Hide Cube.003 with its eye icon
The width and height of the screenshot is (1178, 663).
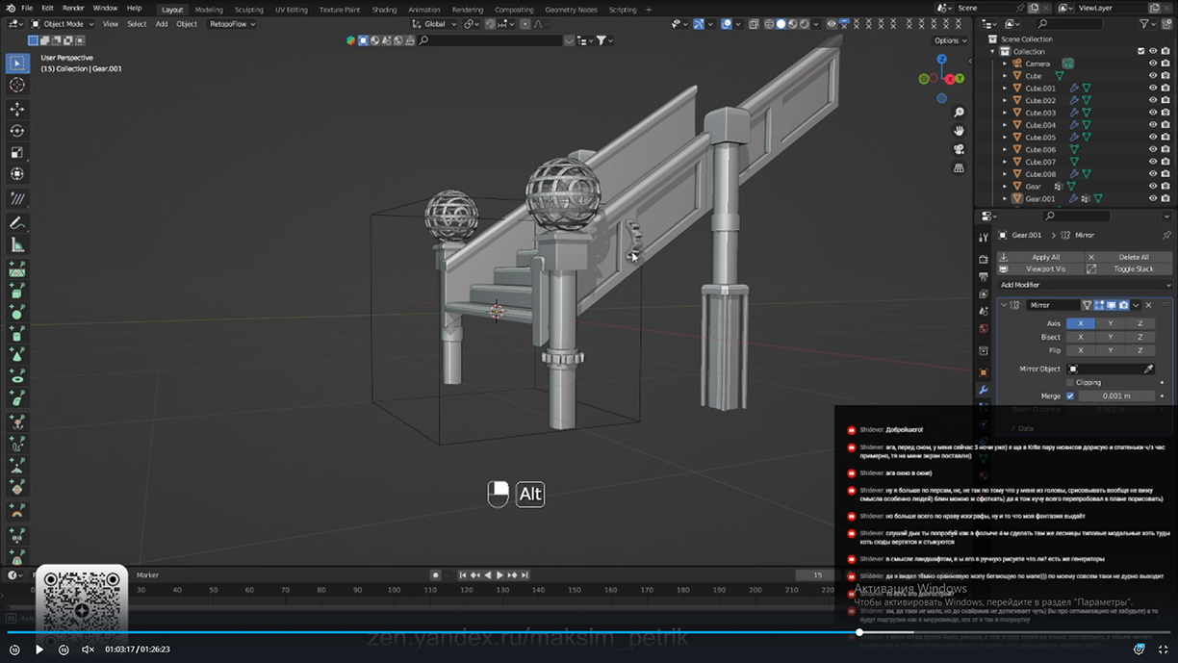pyautogui.click(x=1153, y=113)
